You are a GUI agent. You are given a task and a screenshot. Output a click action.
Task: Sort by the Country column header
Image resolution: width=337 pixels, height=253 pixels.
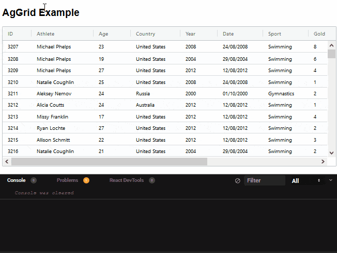point(146,34)
